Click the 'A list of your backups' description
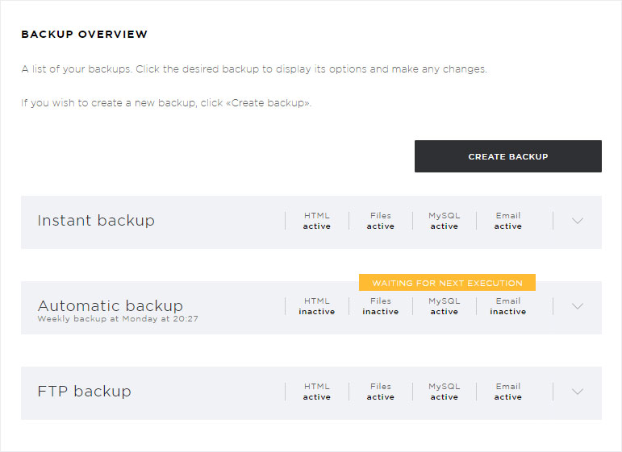 254,69
